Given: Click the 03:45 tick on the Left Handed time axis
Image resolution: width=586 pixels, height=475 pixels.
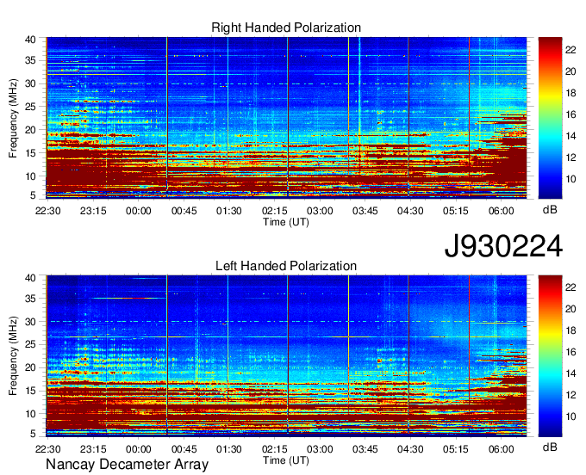Looking at the screenshot, I should [365, 449].
